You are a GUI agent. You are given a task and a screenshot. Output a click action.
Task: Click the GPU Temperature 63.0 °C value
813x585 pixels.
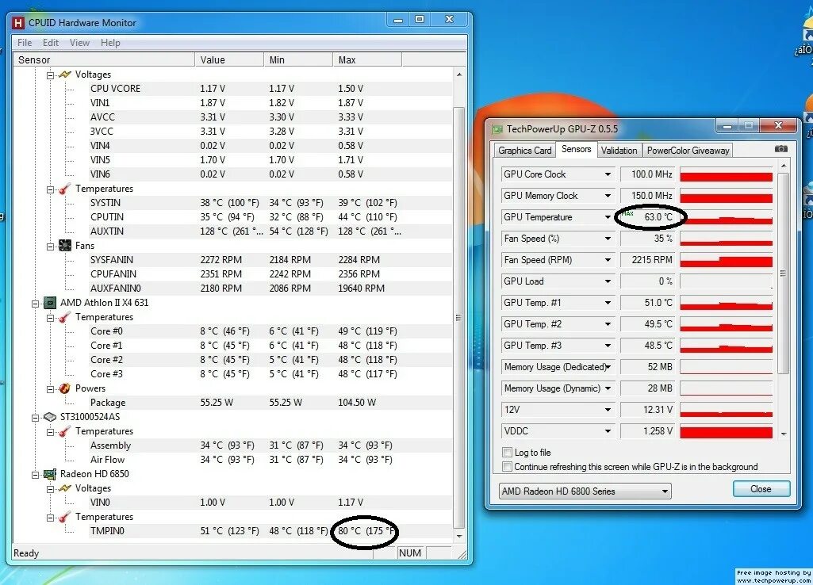click(x=658, y=217)
